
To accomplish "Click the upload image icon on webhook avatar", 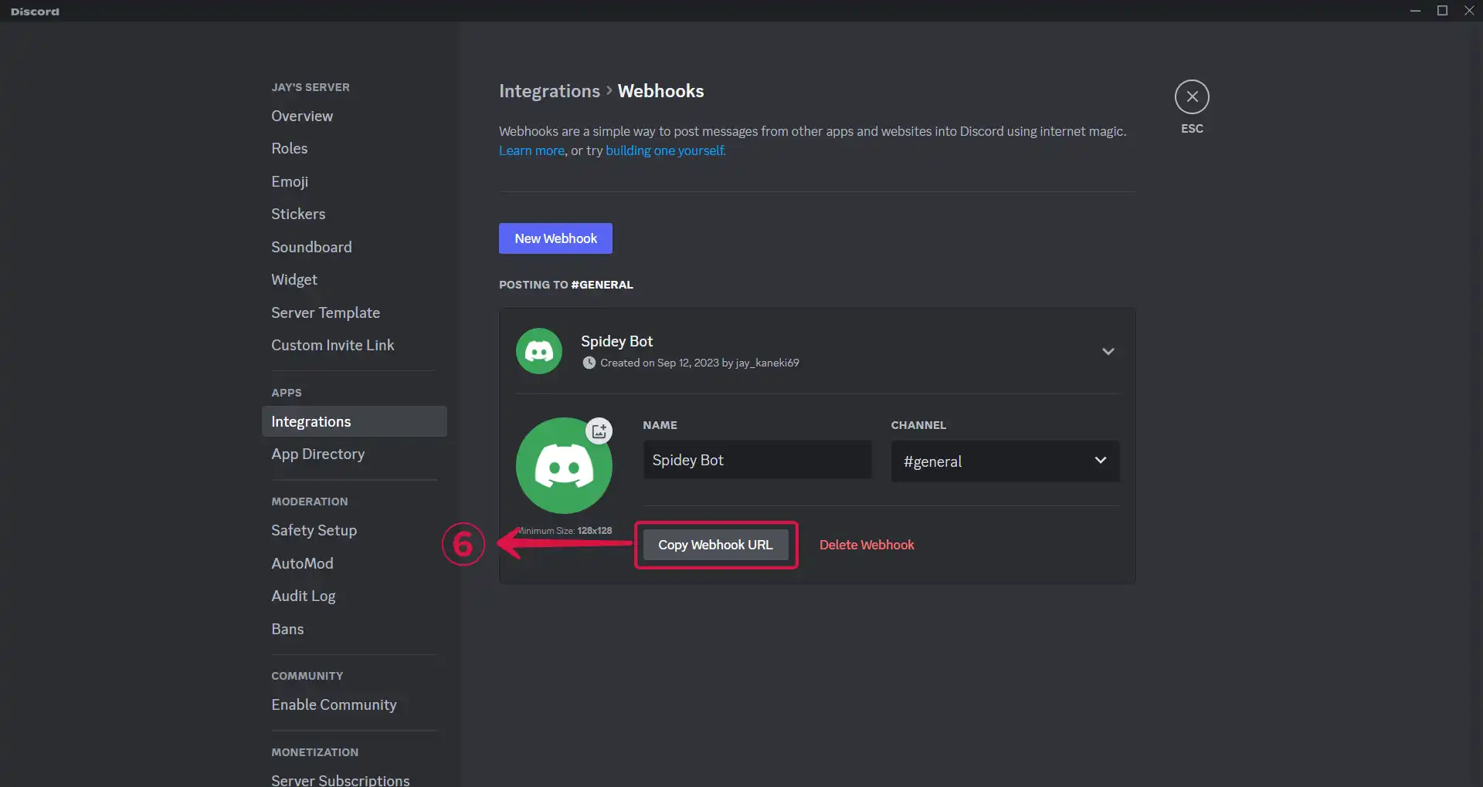I will pos(599,431).
